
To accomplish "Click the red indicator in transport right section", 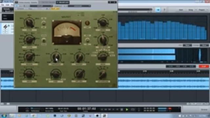I will coord(170,108).
